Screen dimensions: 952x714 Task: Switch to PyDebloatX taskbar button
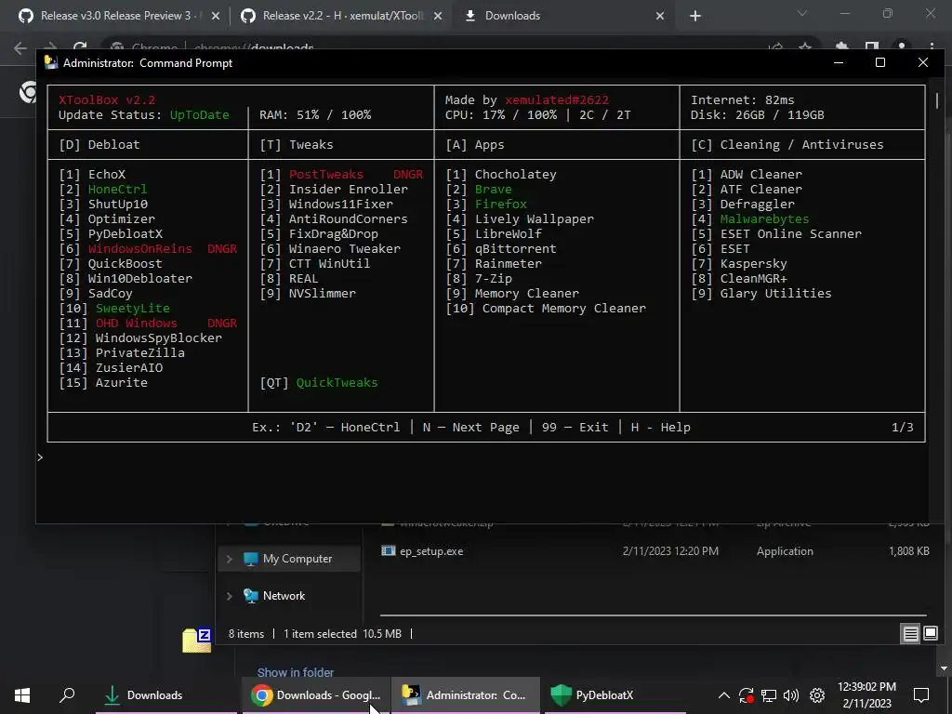615,695
